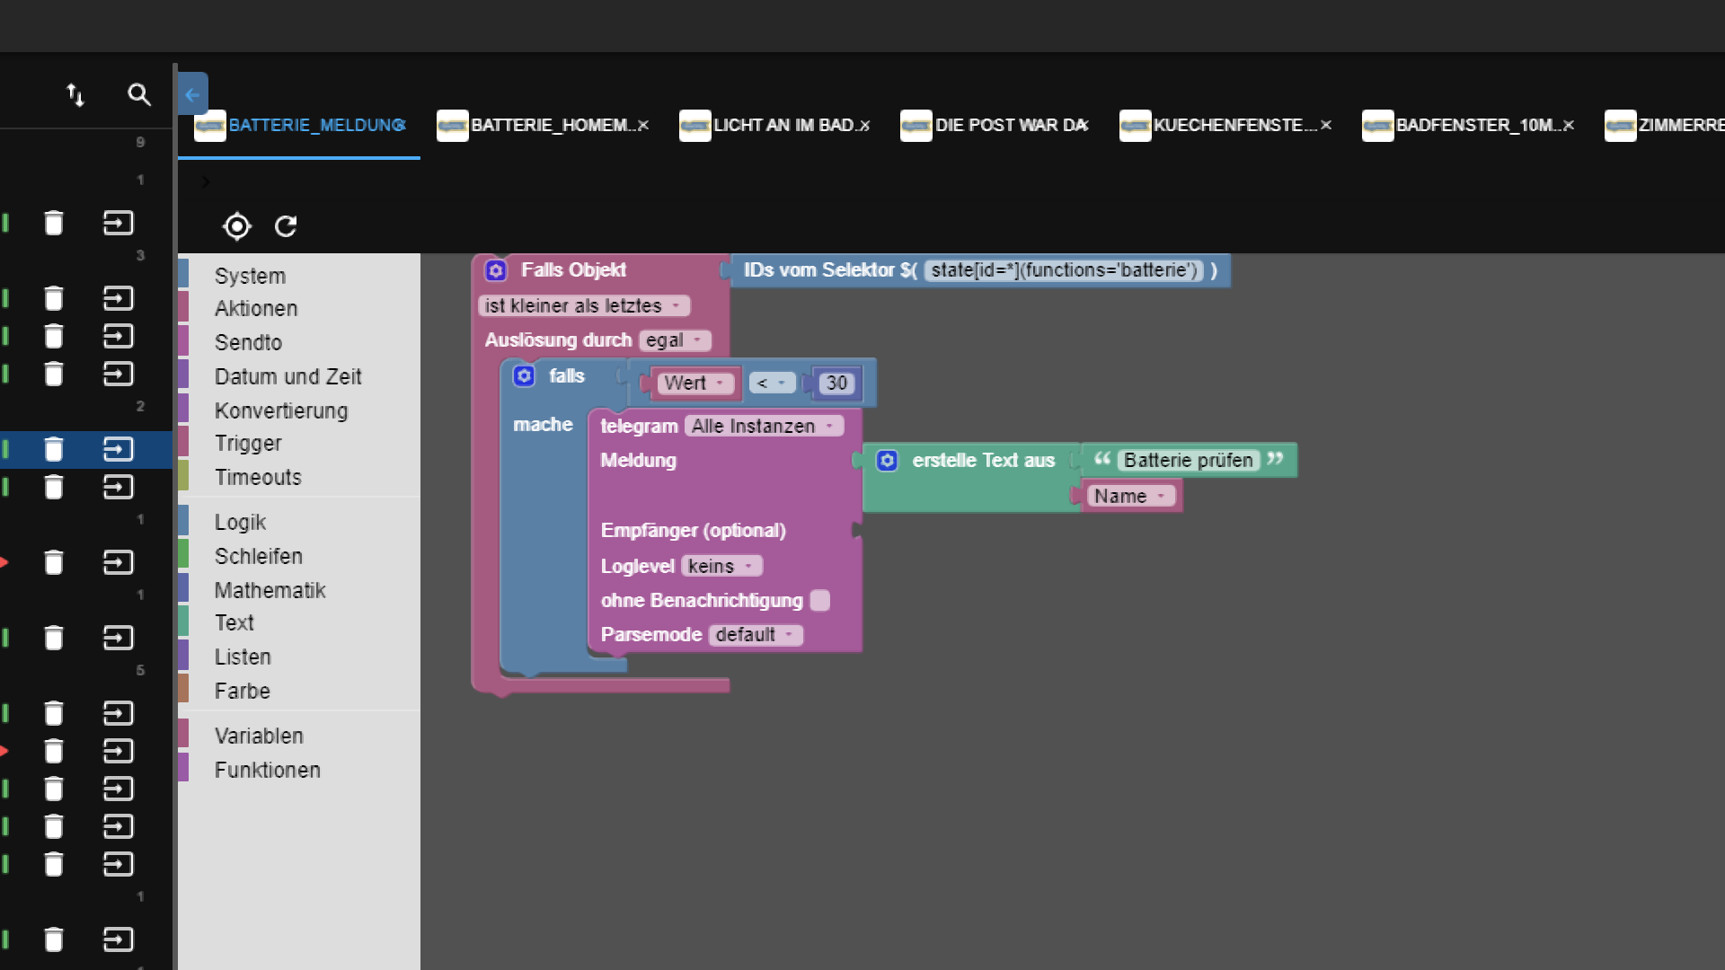Image resolution: width=1725 pixels, height=970 pixels.
Task: Click the search magnifier icon in sidebar
Action: 138,94
